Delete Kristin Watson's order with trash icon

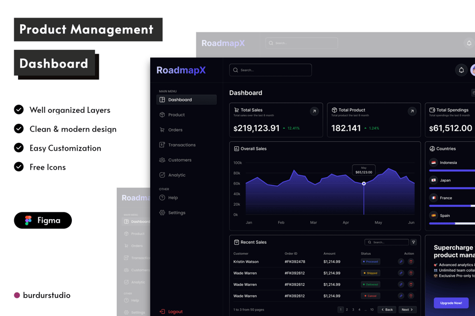click(x=411, y=262)
